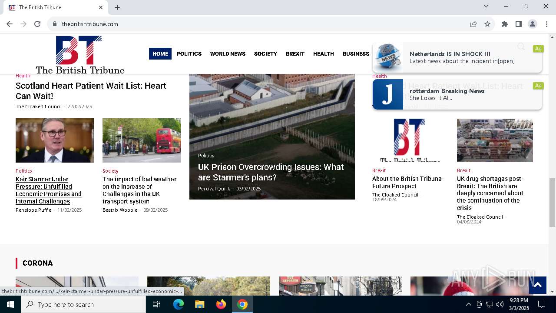Image resolution: width=556 pixels, height=313 pixels.
Task: Click the red bus photo thumbnail
Action: [x=142, y=140]
